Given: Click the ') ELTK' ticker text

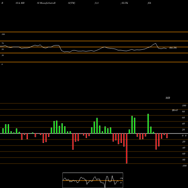Looking at the screenshot, I should [124, 3].
